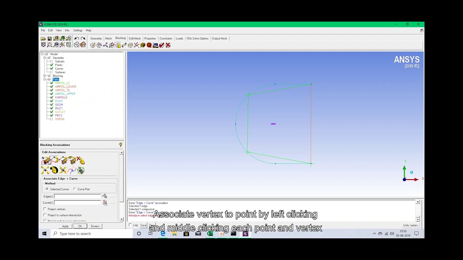Open the Settings menu
This screenshot has width=463, height=260.
tap(78, 30)
